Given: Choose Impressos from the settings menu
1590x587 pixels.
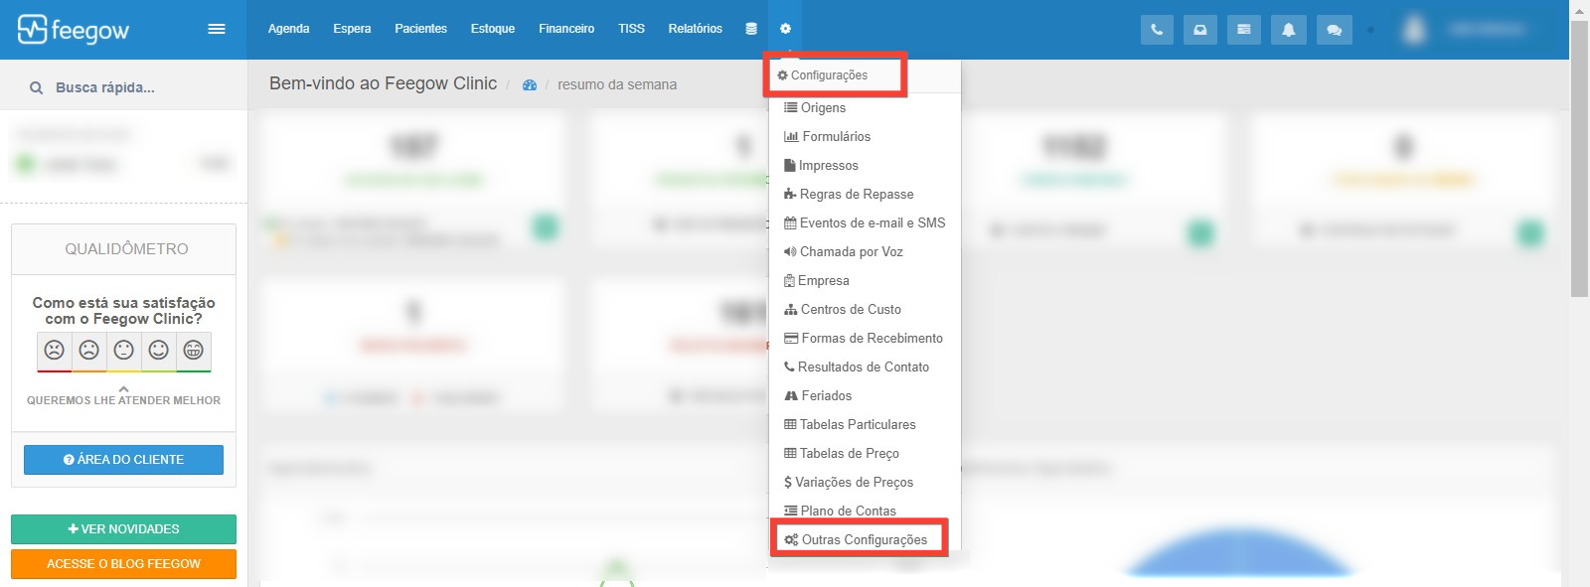Looking at the screenshot, I should (865, 165).
